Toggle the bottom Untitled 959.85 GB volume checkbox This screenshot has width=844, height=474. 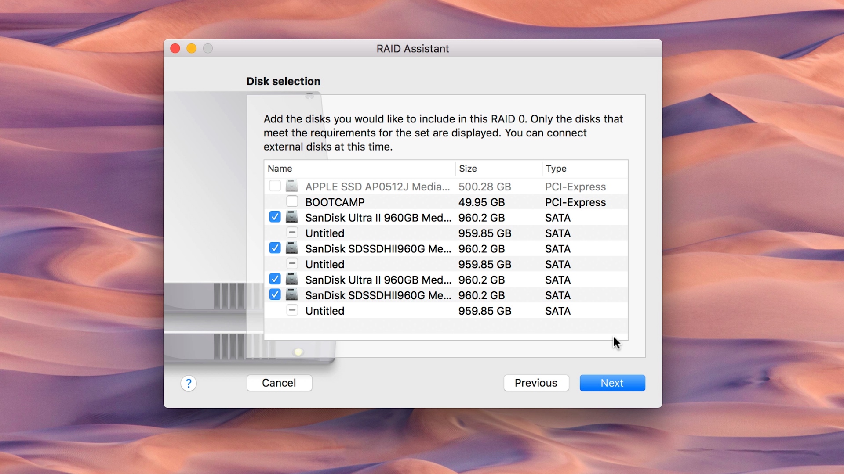[292, 311]
